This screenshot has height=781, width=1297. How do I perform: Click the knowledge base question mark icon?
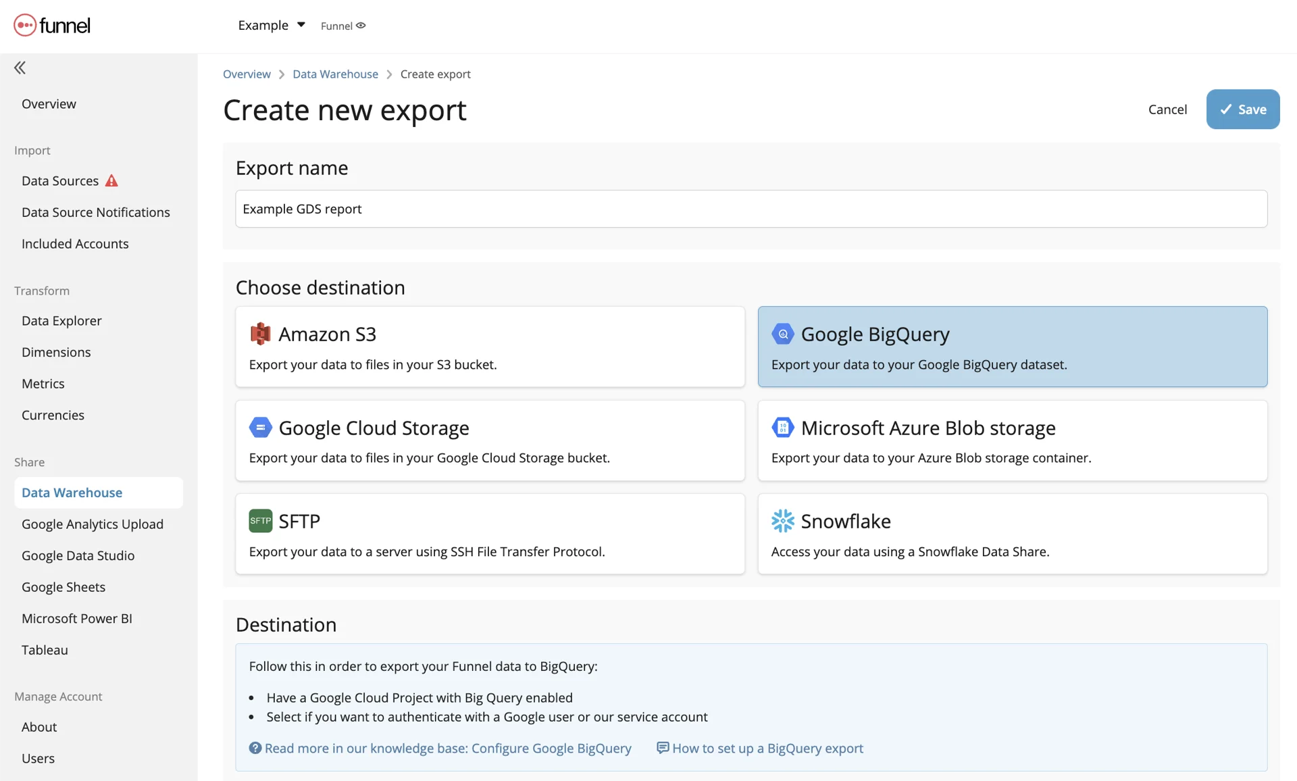click(255, 748)
